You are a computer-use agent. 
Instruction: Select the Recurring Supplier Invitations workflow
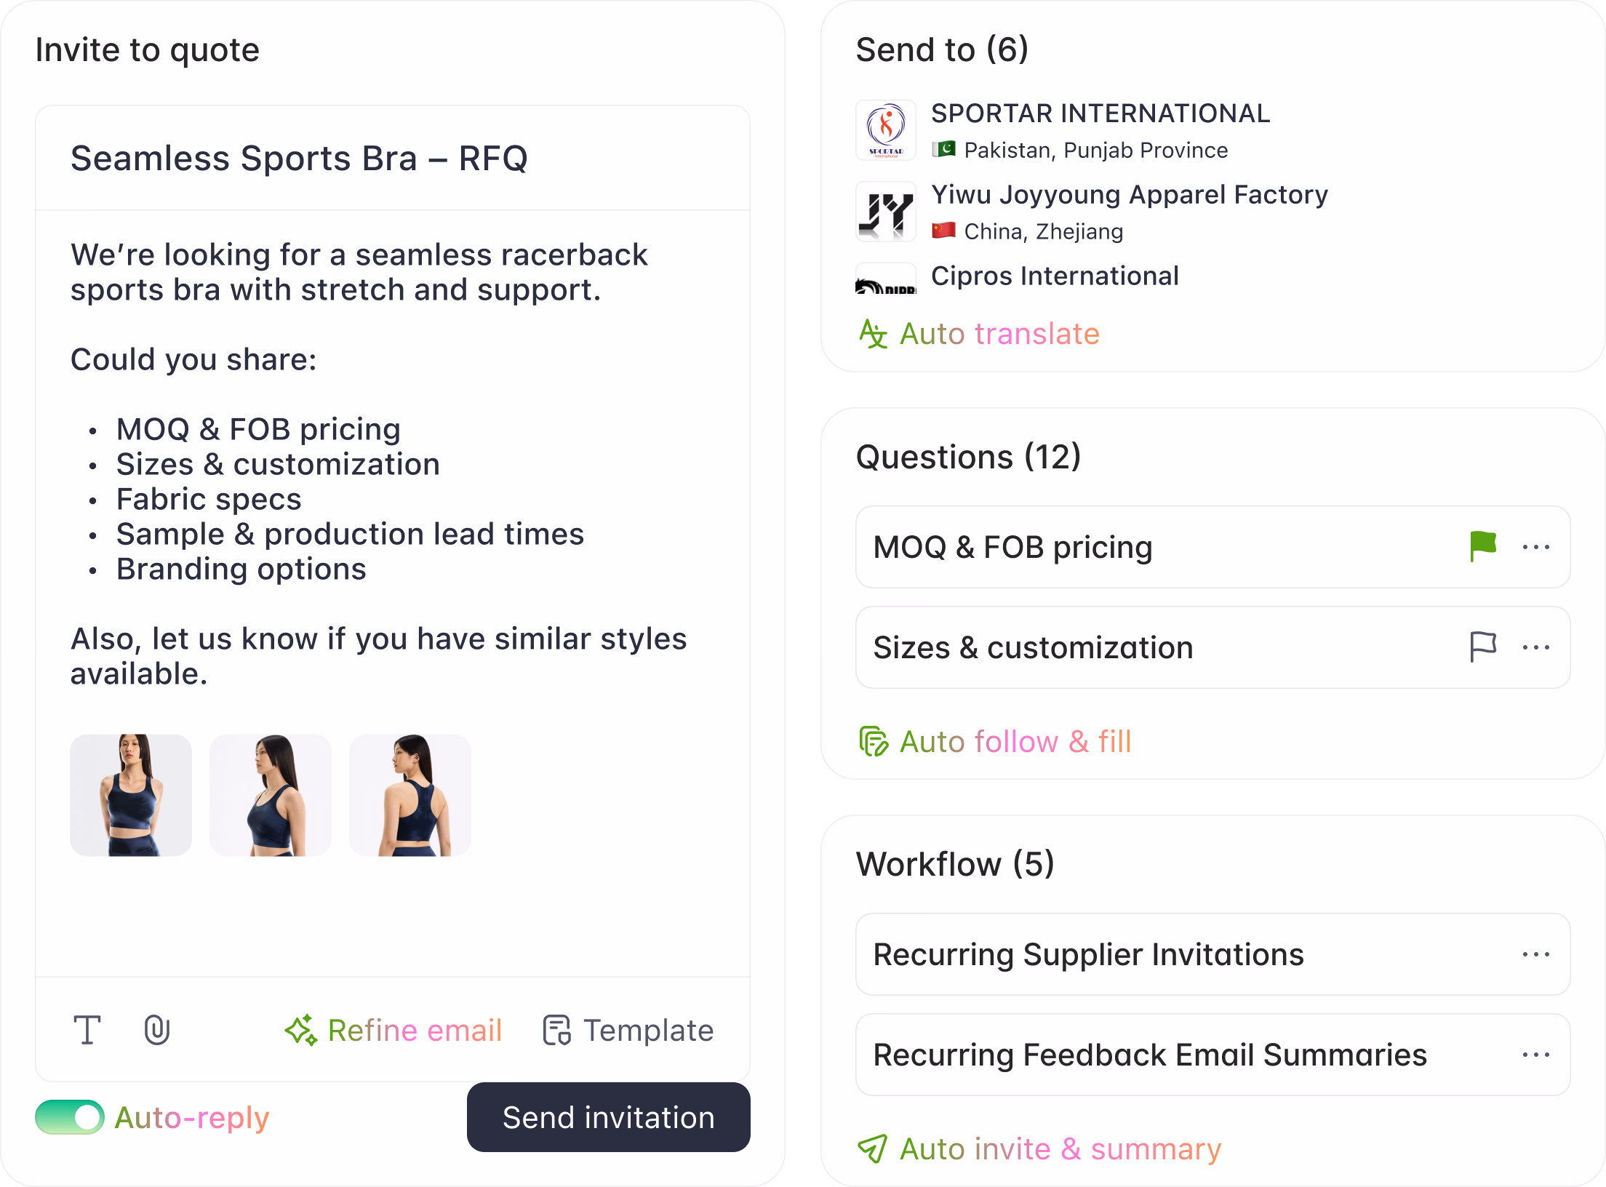(1088, 954)
